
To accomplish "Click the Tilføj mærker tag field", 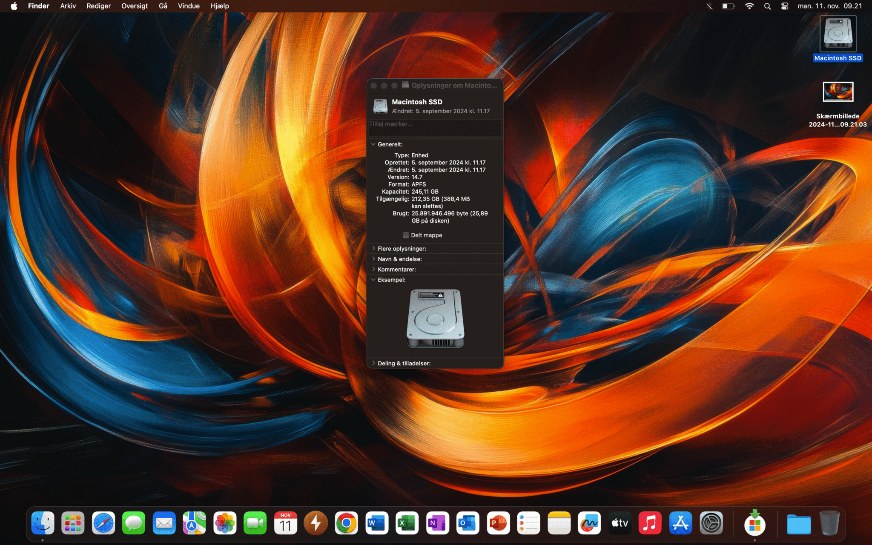I will click(x=434, y=127).
